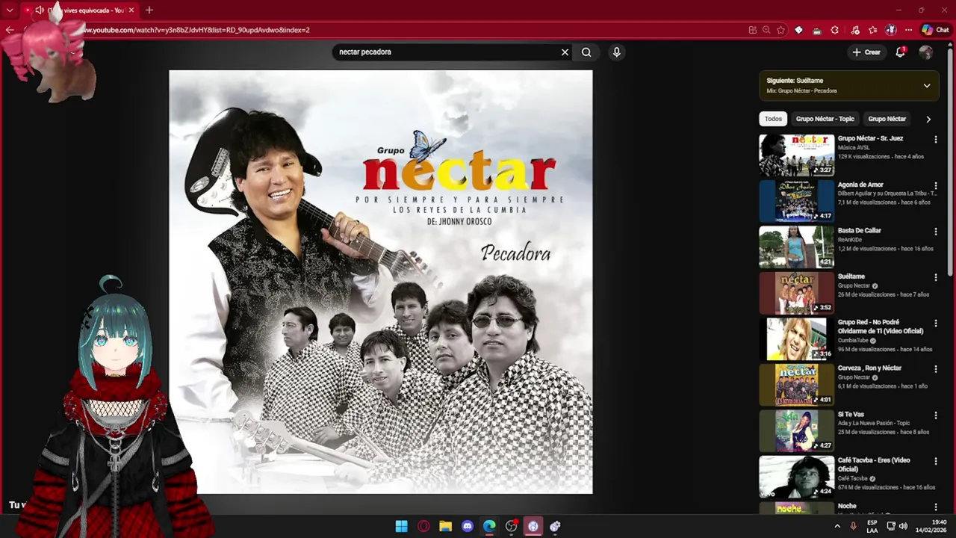956x538 pixels.
Task: Click the 'Grupo Red - No Podré Olvidarme de Ti' title
Action: [881, 327]
